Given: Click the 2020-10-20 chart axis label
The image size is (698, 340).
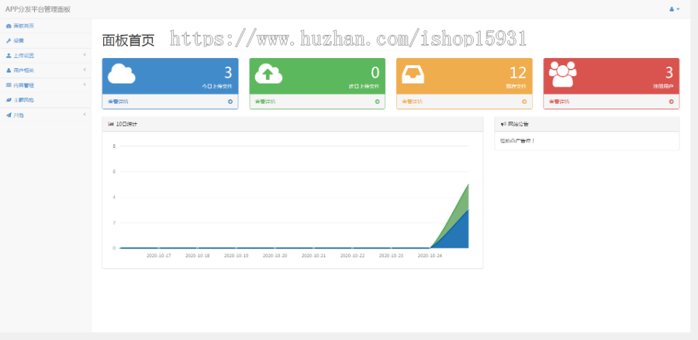Looking at the screenshot, I should click(275, 256).
